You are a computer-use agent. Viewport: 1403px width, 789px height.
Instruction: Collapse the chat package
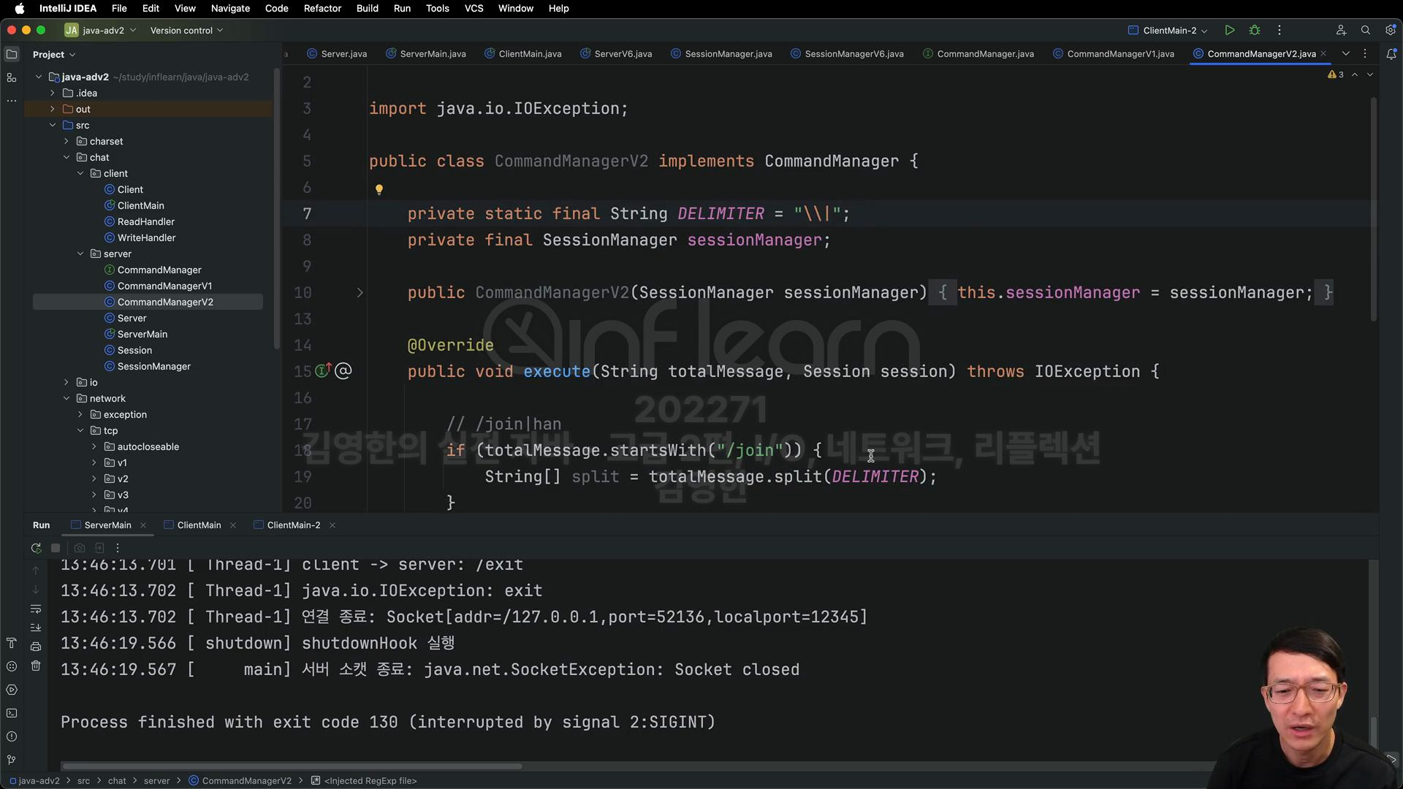click(x=66, y=157)
